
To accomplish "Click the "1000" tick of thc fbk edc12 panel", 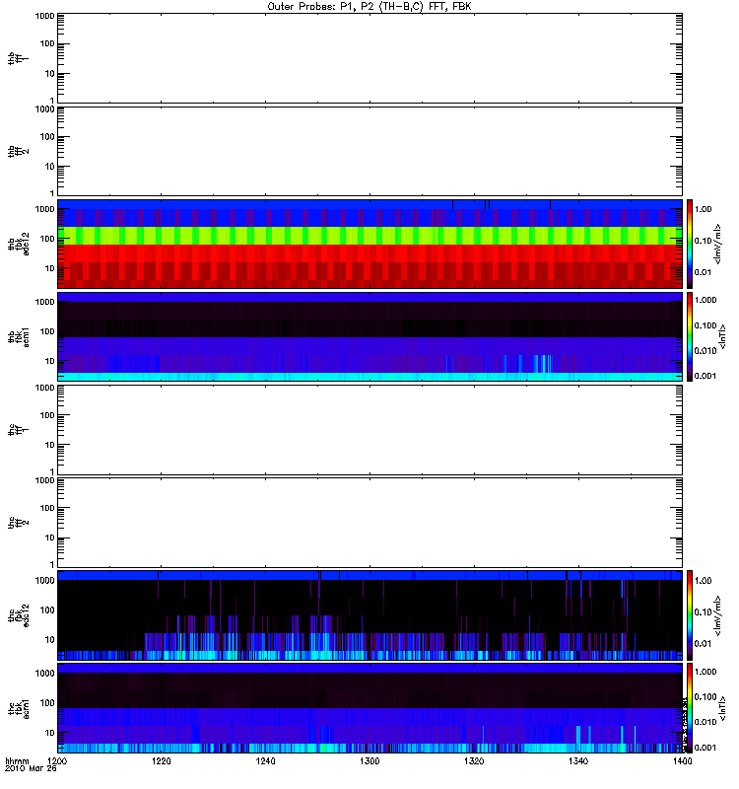I will 44,580.
